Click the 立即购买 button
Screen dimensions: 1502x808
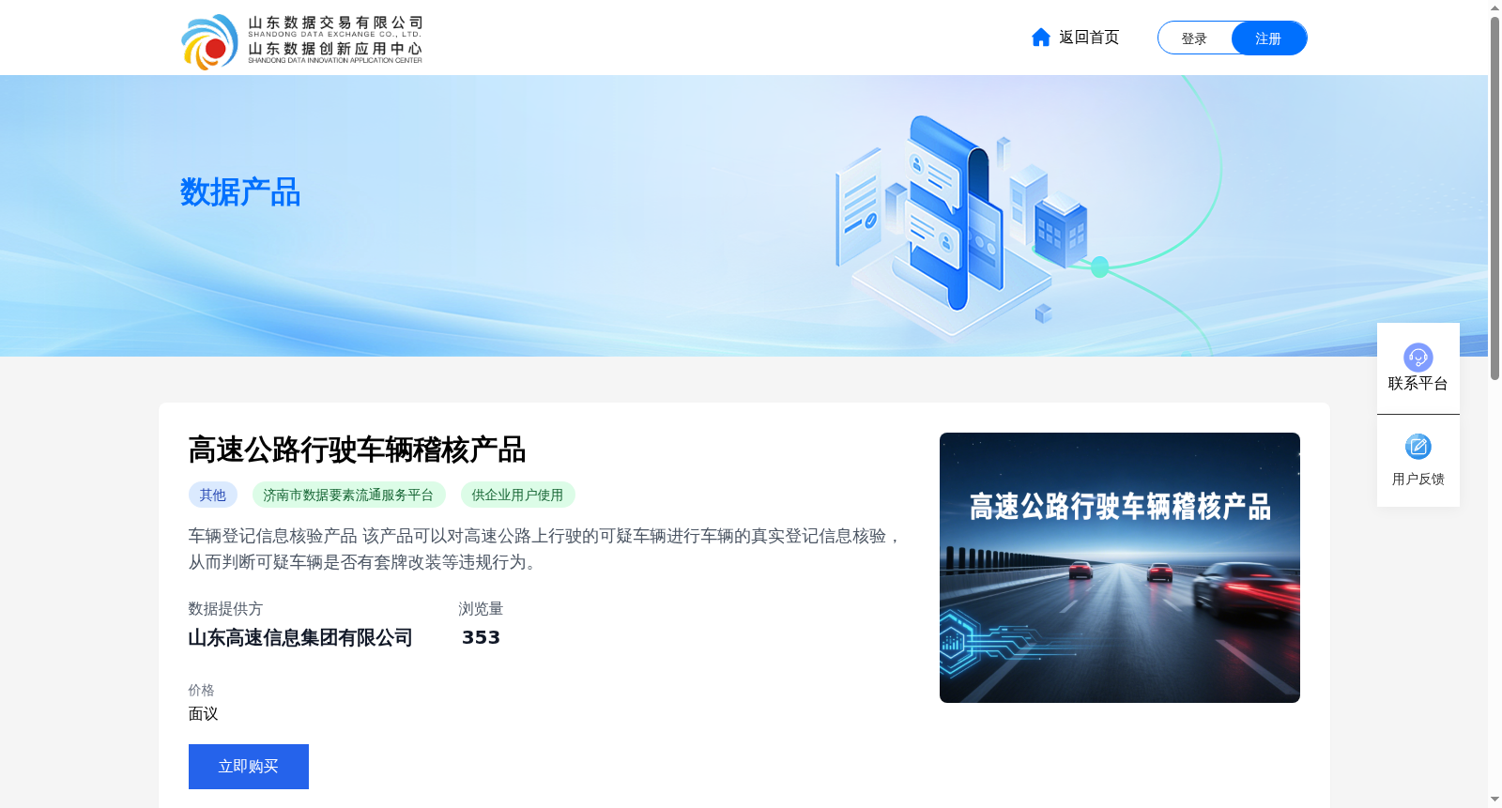coord(249,767)
